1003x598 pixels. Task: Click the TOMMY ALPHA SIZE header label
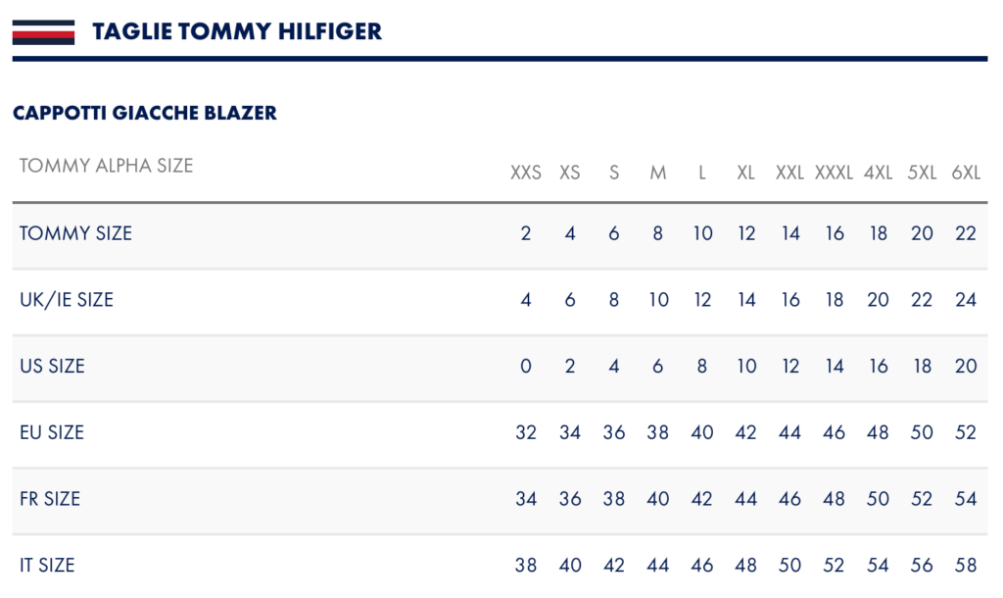click(x=106, y=166)
